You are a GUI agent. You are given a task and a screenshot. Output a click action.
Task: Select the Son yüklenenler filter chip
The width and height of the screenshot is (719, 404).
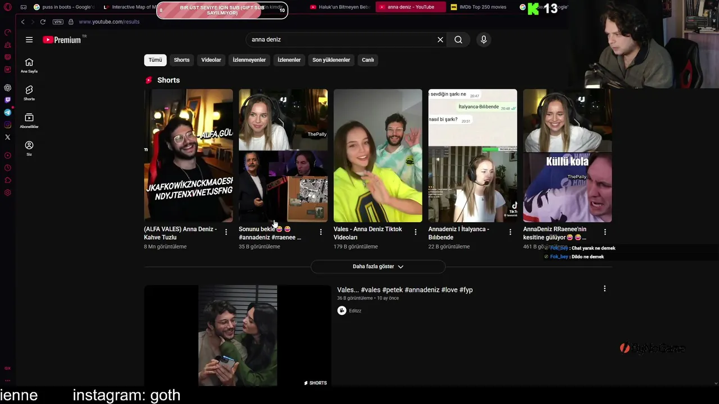(331, 60)
